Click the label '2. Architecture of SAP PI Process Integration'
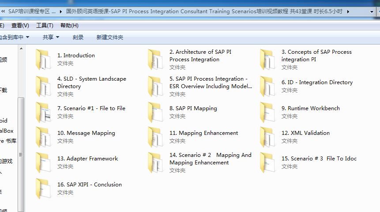 (x=200, y=56)
